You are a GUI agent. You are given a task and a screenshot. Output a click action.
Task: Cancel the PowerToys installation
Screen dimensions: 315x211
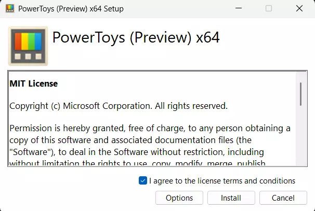tap(283, 198)
